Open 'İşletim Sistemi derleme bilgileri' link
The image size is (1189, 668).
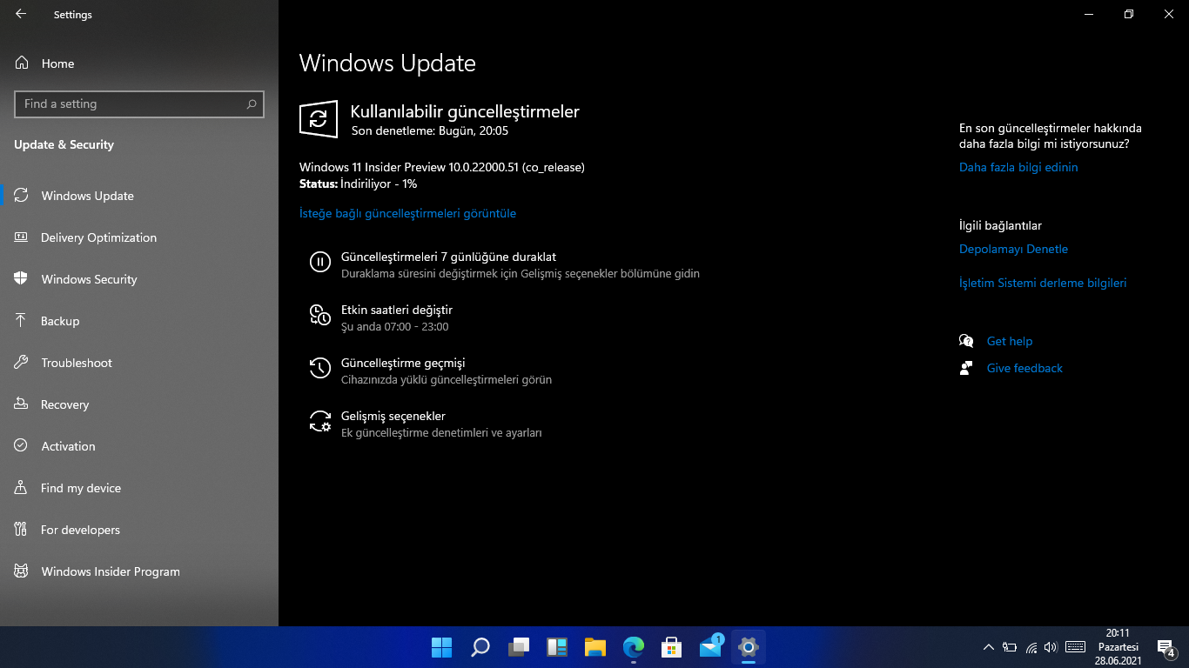[x=1043, y=283]
